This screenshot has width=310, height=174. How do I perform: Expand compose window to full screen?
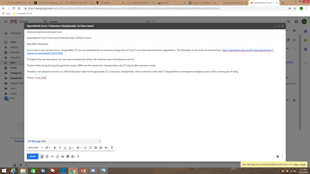[x=279, y=26]
